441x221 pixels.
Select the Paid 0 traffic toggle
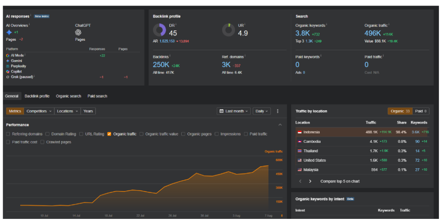421,111
